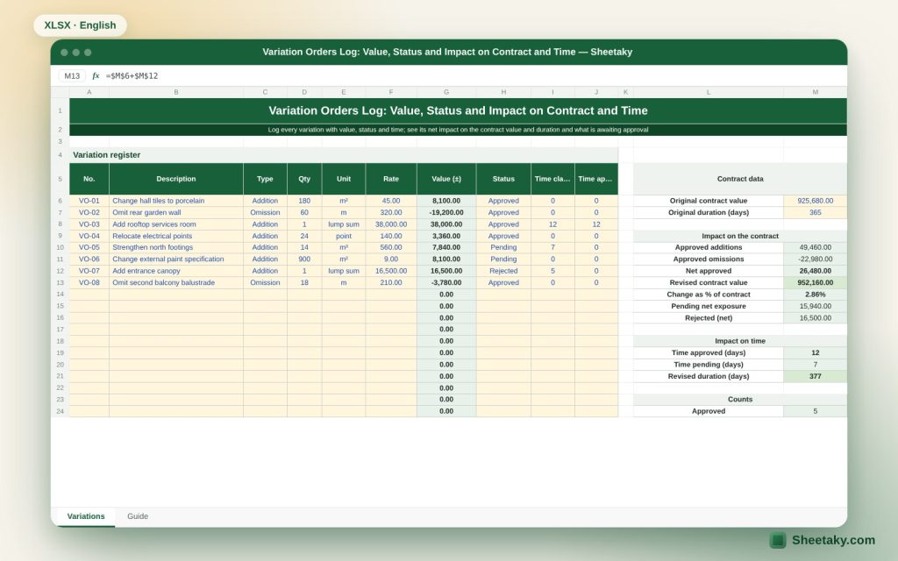
Task: Select value cell -19,200.00
Action: [446, 212]
